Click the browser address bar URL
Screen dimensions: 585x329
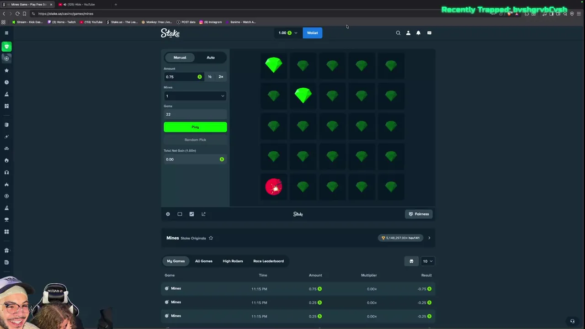(66, 14)
